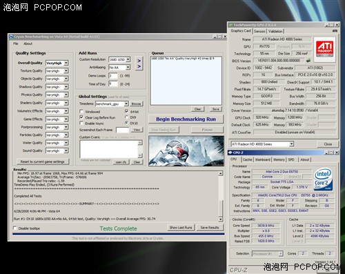Switch to CPU-Z SPD tab
The image size is (345, 274).
tap(291, 159)
